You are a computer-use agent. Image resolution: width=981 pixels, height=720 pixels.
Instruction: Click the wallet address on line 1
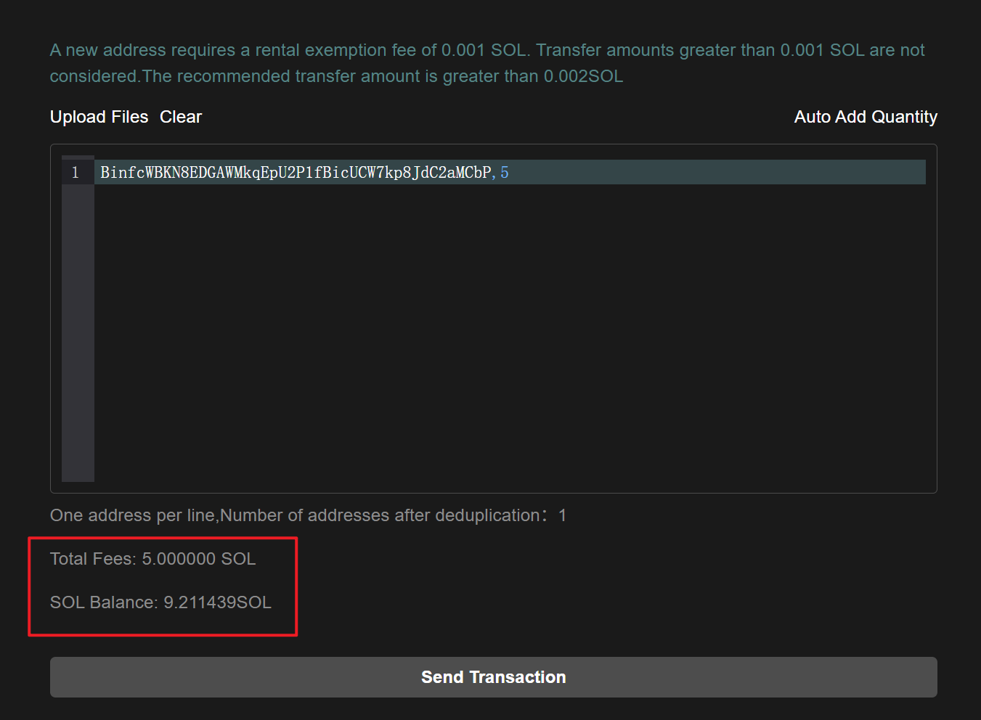(x=296, y=173)
